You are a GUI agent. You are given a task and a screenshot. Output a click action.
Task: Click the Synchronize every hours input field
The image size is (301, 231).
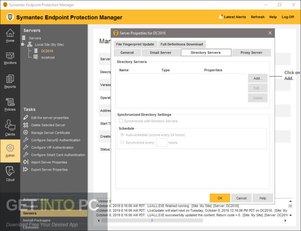click(161, 143)
